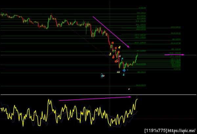The width and height of the screenshot is (197, 134).
Task: Click the Fibonacci 23.6 level label
Action: coord(141,13)
